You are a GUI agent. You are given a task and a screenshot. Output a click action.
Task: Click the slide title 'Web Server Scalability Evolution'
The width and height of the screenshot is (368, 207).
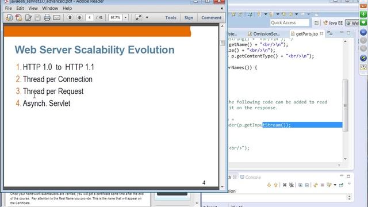click(x=94, y=50)
